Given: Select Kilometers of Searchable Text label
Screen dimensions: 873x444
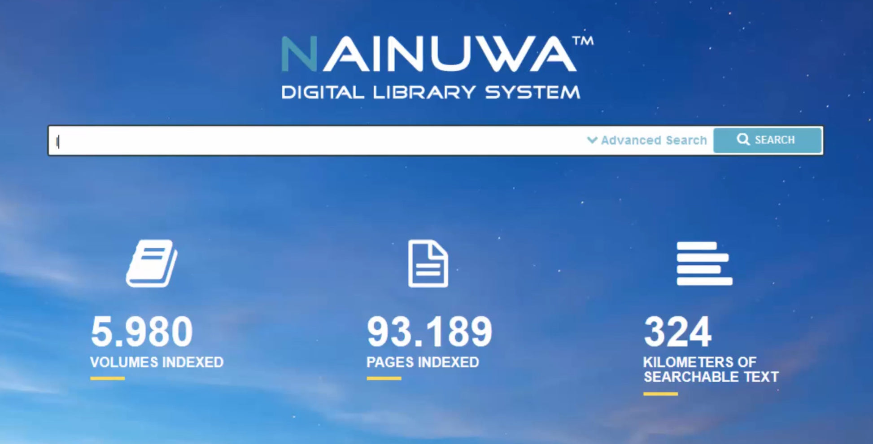Looking at the screenshot, I should [711, 369].
